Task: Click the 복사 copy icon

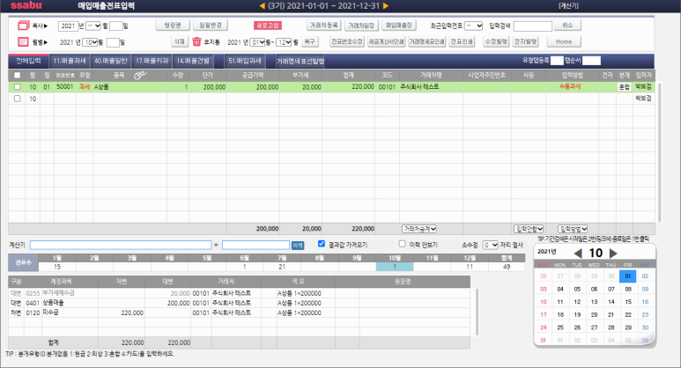Action: [x=23, y=26]
